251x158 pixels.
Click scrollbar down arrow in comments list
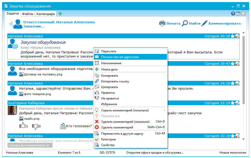tap(243, 139)
